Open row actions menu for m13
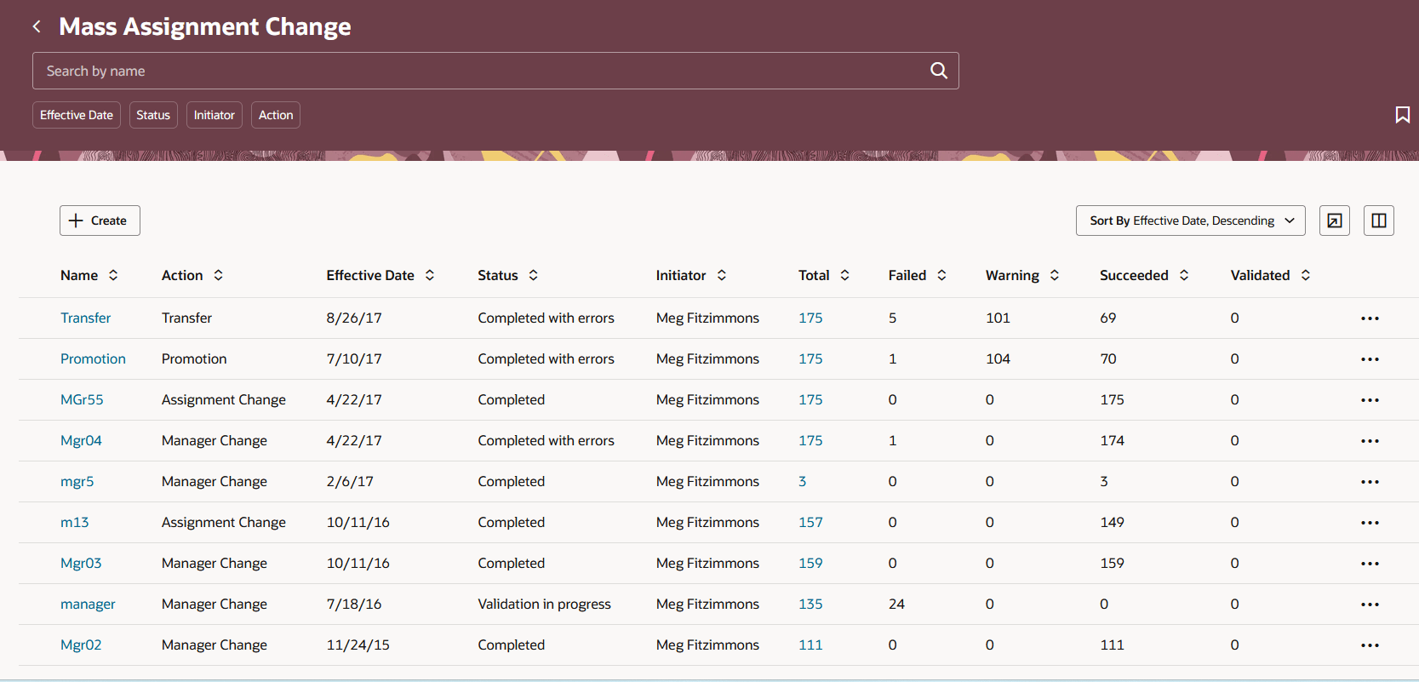The width and height of the screenshot is (1419, 682). (x=1370, y=523)
